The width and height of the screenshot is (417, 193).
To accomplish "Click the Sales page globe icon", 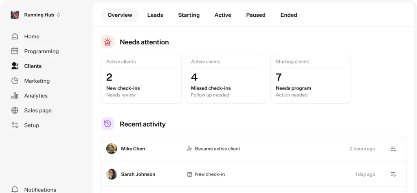I will 15,110.
